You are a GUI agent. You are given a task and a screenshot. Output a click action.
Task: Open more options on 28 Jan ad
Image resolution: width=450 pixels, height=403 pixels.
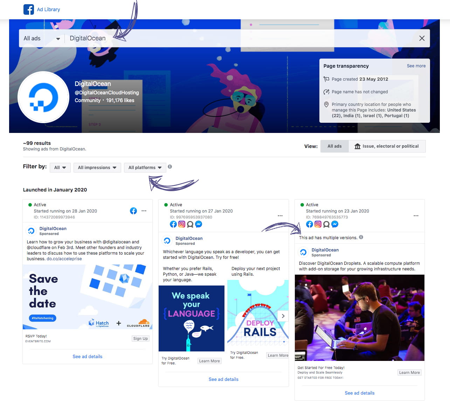144,211
